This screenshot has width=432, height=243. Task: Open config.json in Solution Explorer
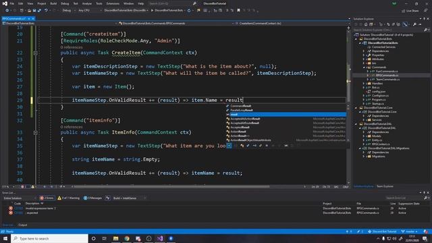click(x=379, y=92)
